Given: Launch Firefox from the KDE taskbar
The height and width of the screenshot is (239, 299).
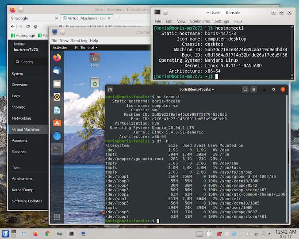Looking at the screenshot, I should [x=36, y=233].
